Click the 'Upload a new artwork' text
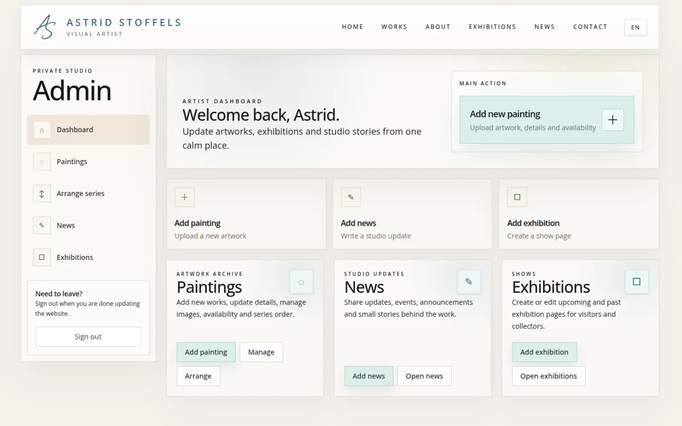The image size is (682, 426). tap(210, 236)
